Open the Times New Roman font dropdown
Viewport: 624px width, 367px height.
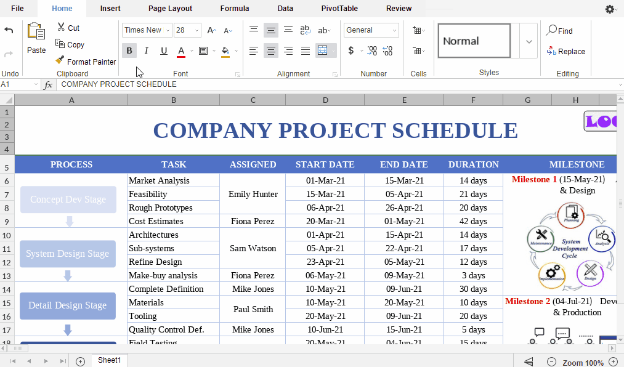147,30
